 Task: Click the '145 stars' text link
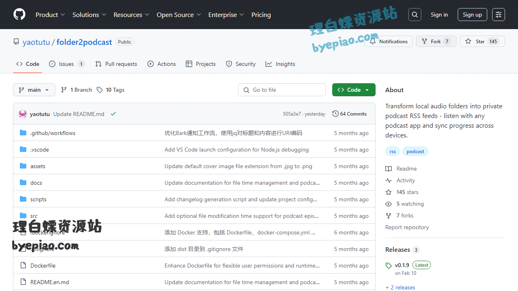(x=408, y=192)
